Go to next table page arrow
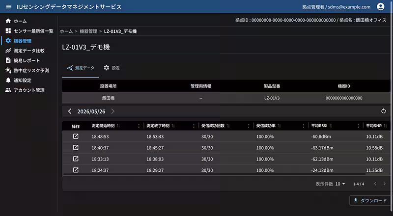 pos(385,184)
